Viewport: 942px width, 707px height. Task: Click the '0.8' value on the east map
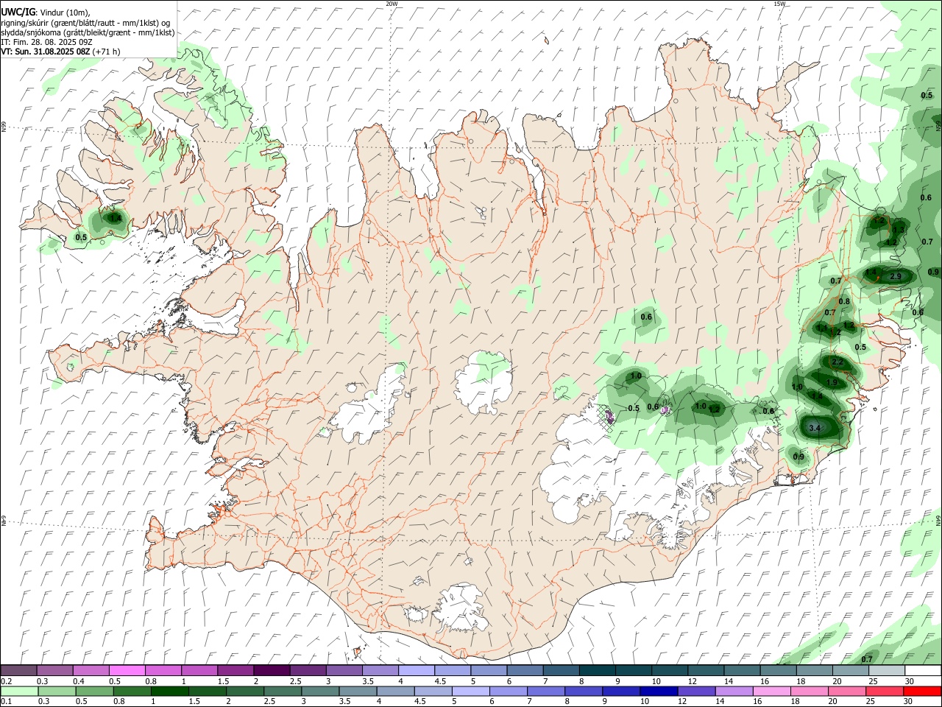tap(844, 301)
